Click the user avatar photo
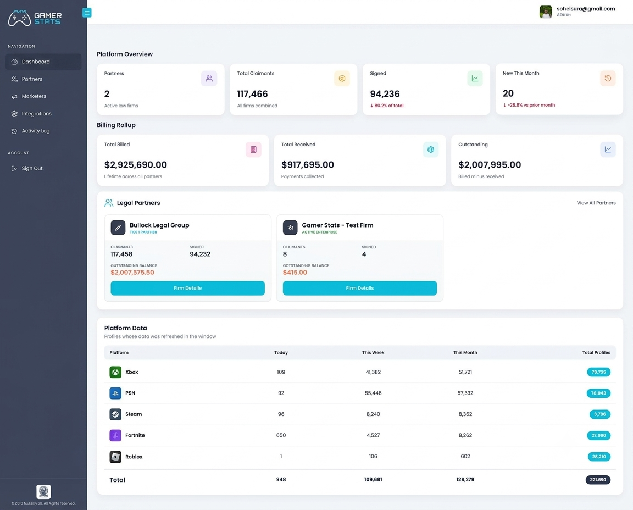Screen dimensions: 633x510 click(x=546, y=12)
